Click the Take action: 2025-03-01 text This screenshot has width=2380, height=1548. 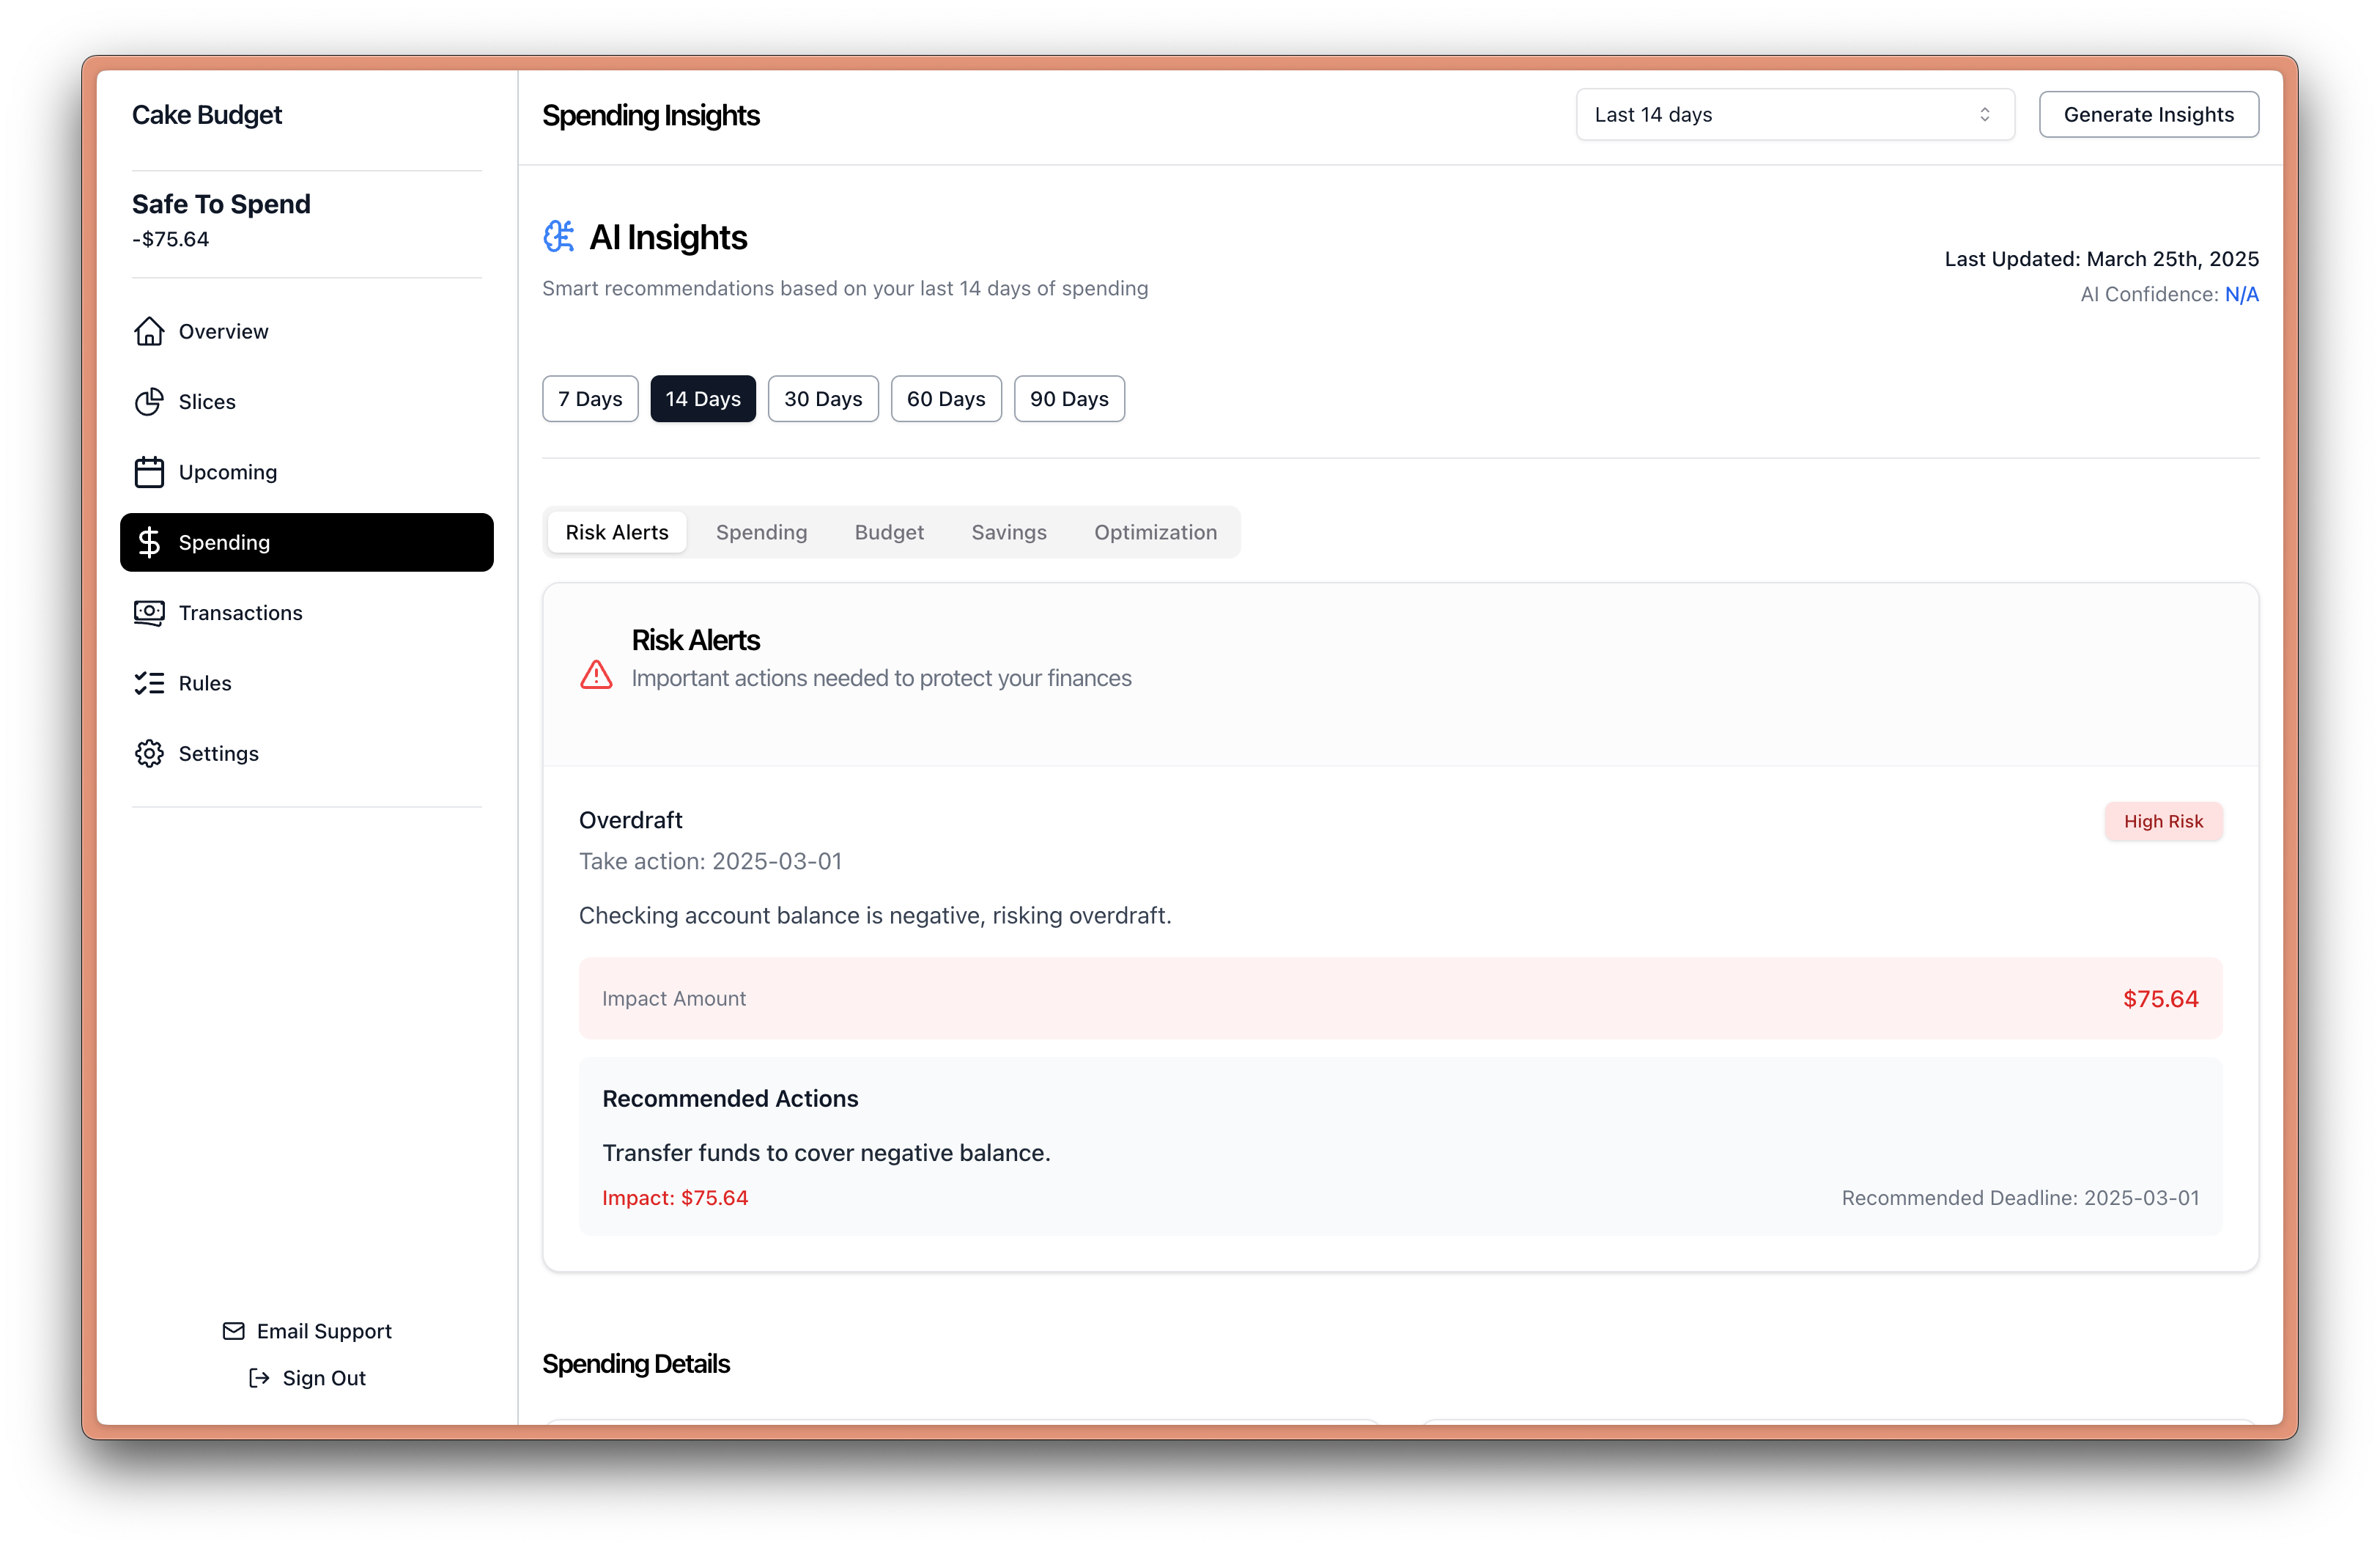710,861
